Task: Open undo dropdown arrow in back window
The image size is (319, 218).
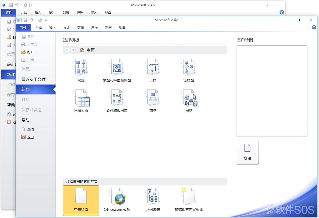Action: coord(21,5)
